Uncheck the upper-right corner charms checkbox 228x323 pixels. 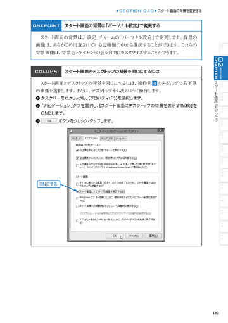[77, 150]
